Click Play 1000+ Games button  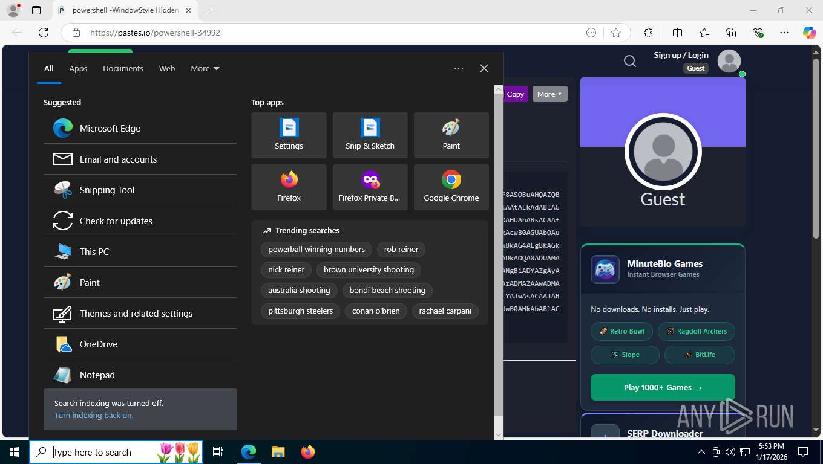click(x=663, y=387)
